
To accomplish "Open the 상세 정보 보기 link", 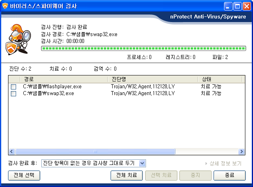I will [x=225, y=163].
